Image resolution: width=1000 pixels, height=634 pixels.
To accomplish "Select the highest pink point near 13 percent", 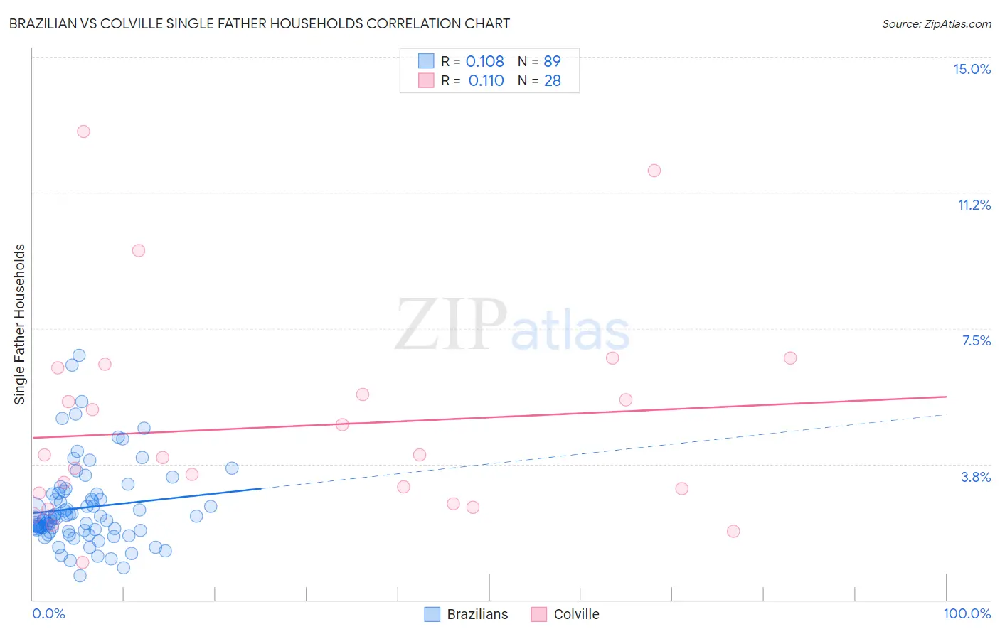I will point(83,131).
